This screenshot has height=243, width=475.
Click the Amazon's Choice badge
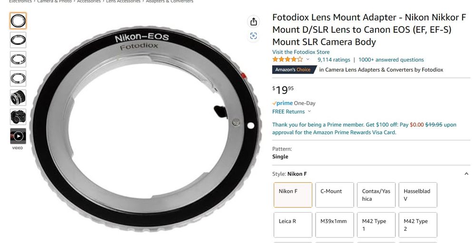point(293,70)
